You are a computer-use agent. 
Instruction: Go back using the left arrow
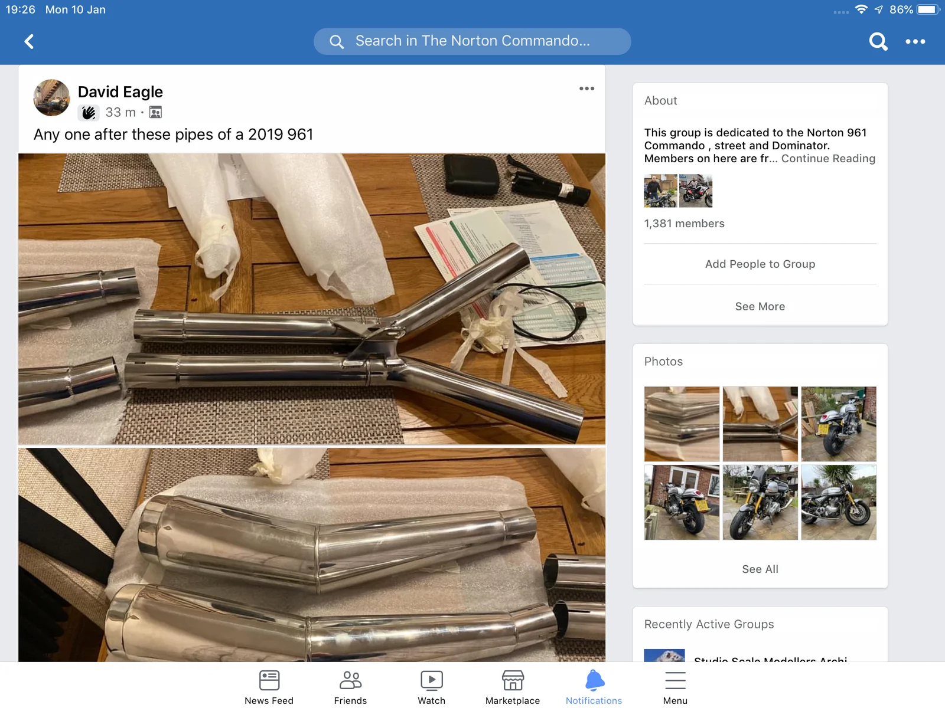coord(28,41)
